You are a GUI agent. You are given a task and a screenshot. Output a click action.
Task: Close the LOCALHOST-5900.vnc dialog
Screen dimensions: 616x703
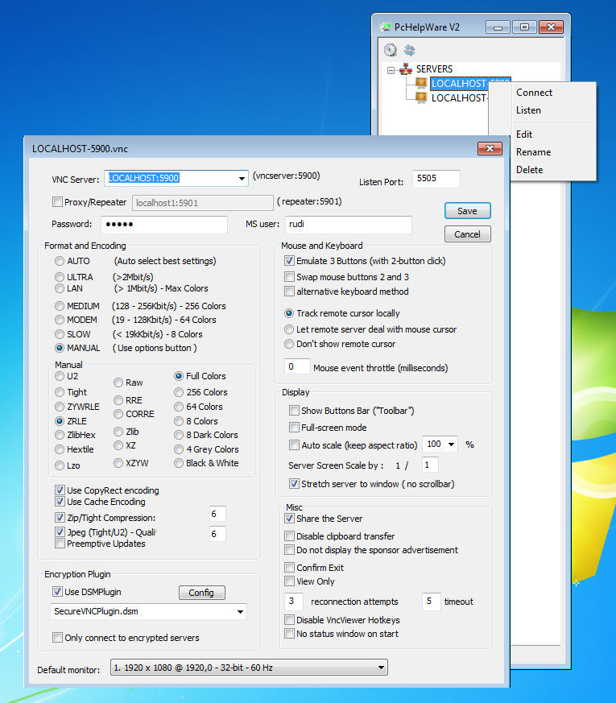pyautogui.click(x=490, y=148)
